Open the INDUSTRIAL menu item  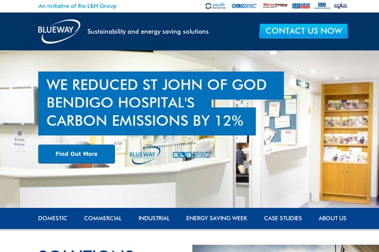point(153,218)
